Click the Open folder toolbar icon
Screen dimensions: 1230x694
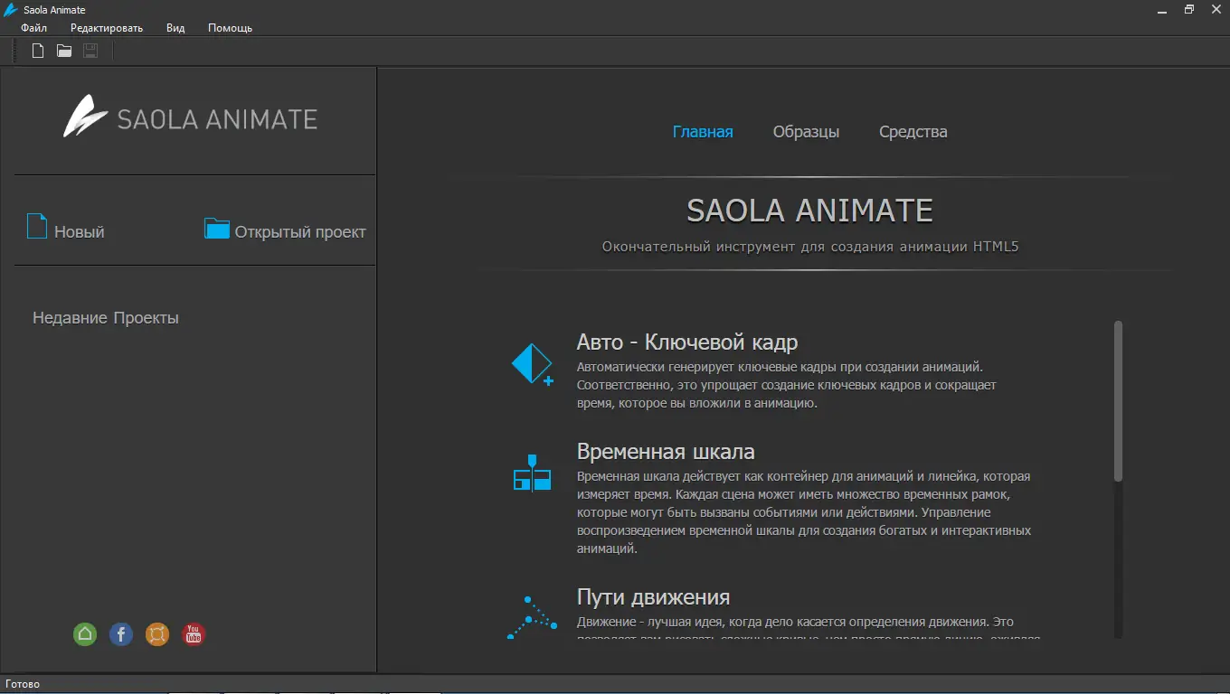tap(64, 51)
